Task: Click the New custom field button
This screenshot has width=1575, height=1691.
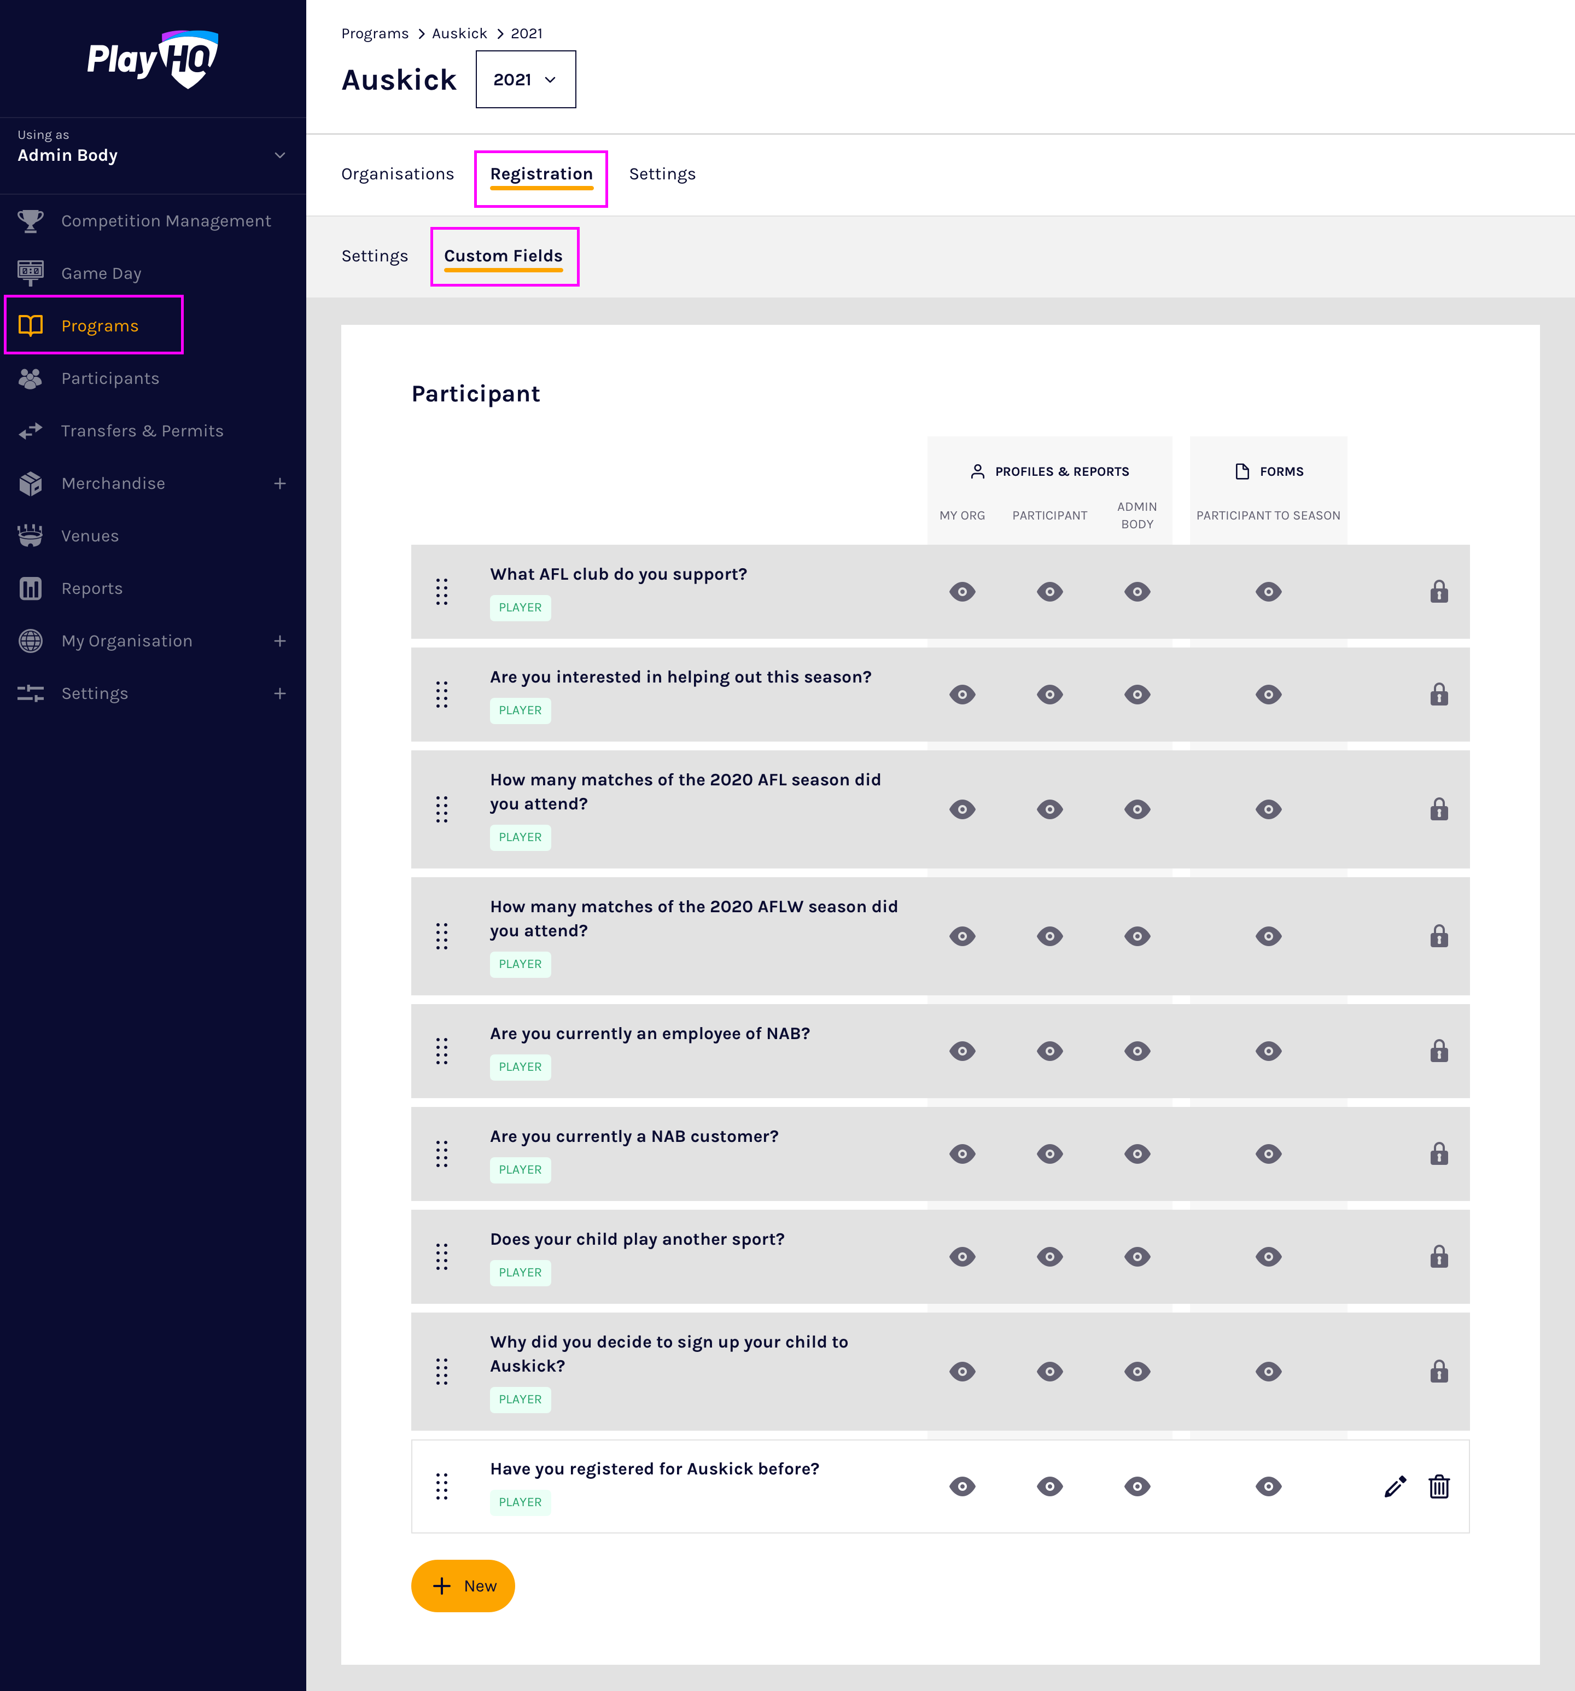Action: [x=463, y=1585]
